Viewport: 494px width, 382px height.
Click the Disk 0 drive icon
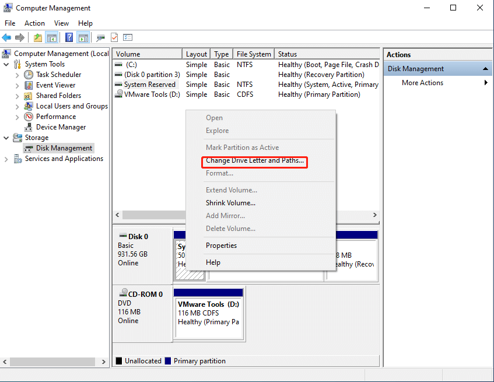pos(122,236)
